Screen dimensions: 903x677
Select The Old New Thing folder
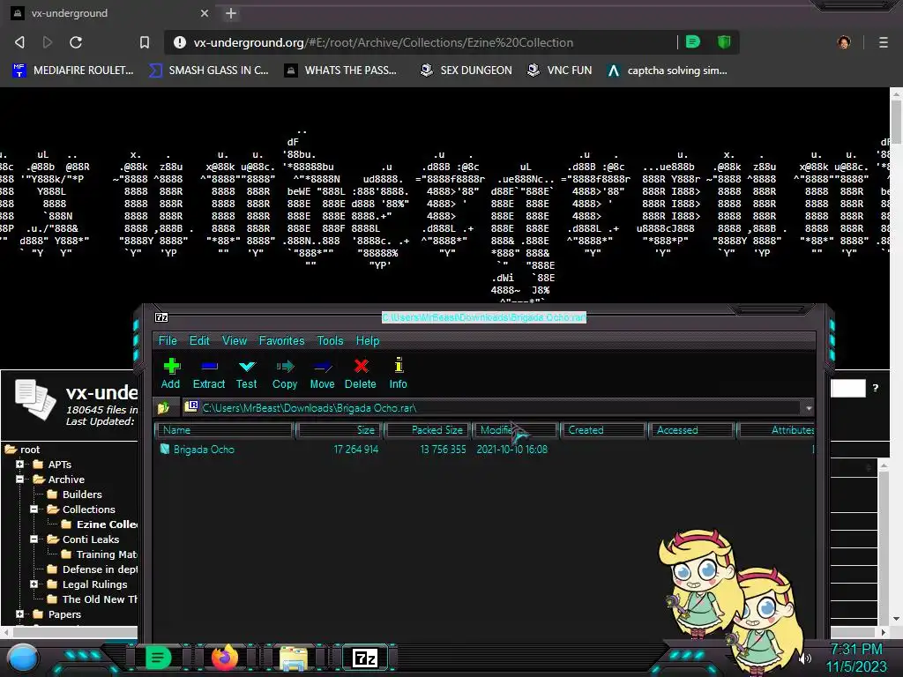(x=93, y=599)
